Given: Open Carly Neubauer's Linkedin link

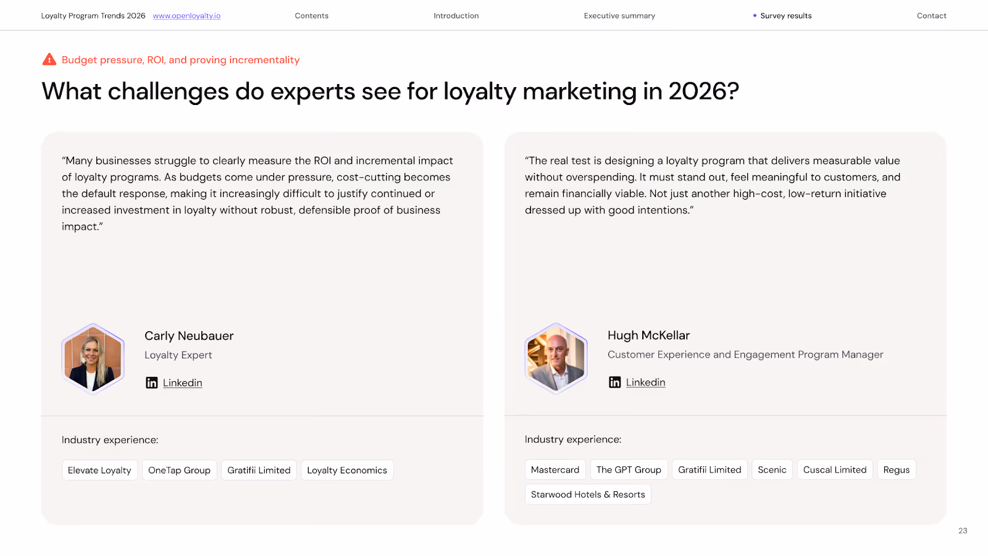Looking at the screenshot, I should (183, 383).
